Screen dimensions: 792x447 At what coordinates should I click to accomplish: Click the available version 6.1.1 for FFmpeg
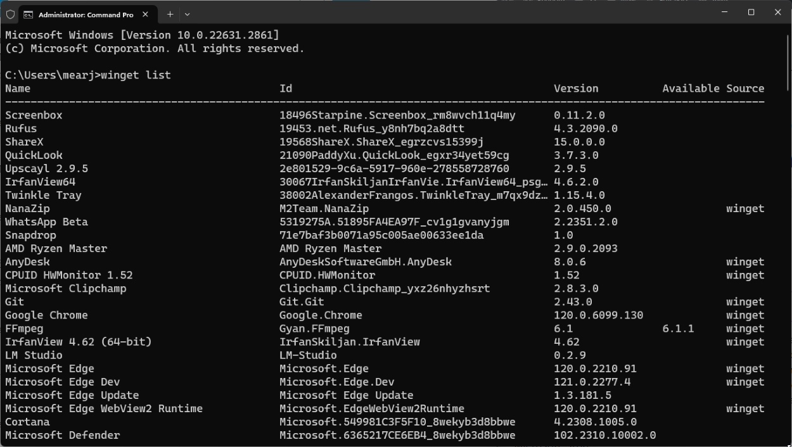pyautogui.click(x=677, y=328)
